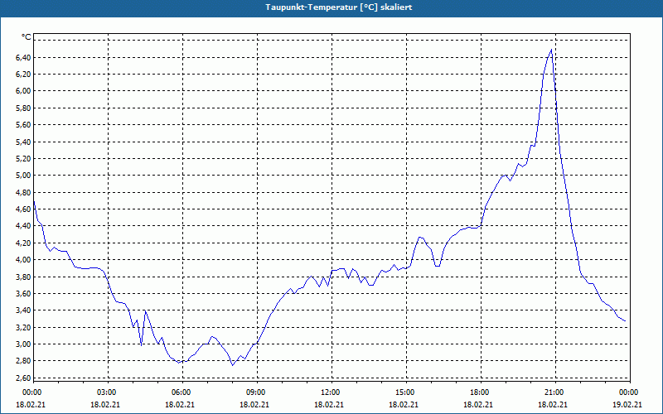Click the 6,40 y-axis label
This screenshot has height=414, width=663.
click(23, 57)
